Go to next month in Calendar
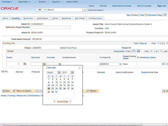This screenshot has width=168, height=126. pyautogui.click(x=70, y=101)
